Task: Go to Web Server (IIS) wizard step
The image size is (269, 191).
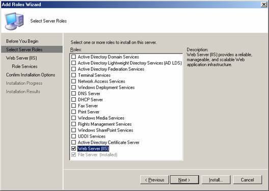Action: [x=21, y=58]
